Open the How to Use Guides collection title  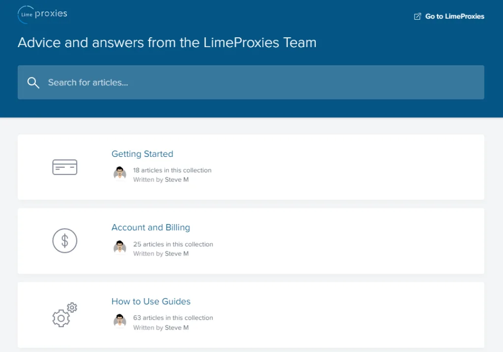[x=151, y=302]
